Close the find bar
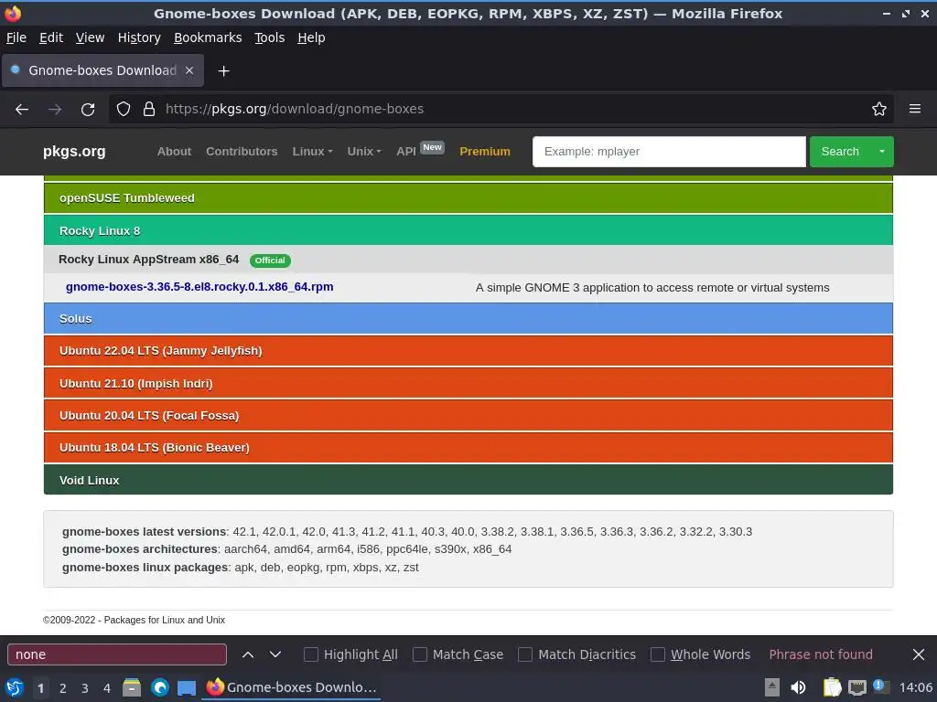937x702 pixels. [919, 654]
